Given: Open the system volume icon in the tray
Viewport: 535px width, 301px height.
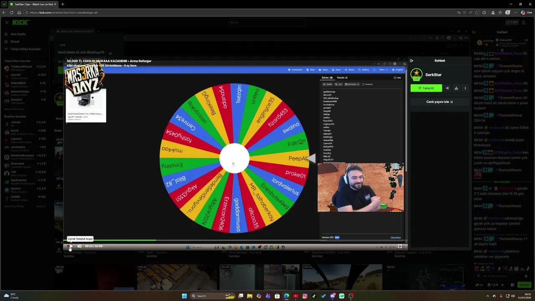Looking at the screenshot, I should coord(513,296).
